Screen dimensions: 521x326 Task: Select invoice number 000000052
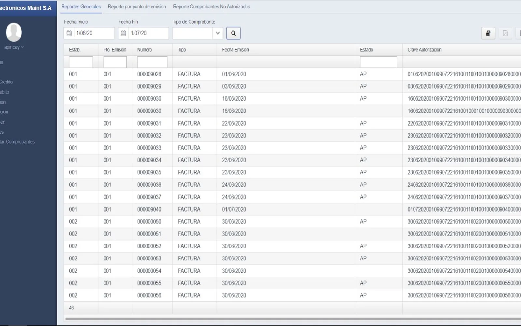pos(149,246)
